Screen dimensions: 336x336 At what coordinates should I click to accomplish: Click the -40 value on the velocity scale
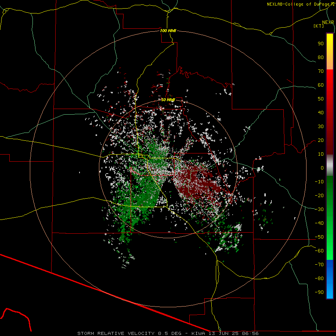pos(319,223)
